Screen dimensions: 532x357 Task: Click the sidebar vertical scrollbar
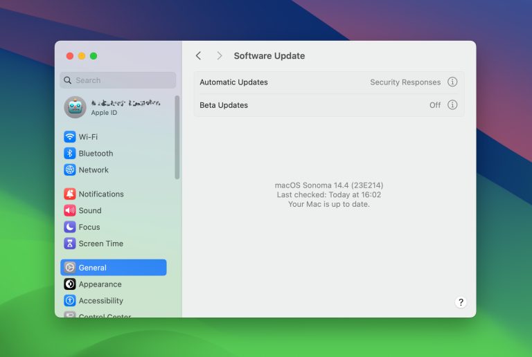pyautogui.click(x=177, y=137)
